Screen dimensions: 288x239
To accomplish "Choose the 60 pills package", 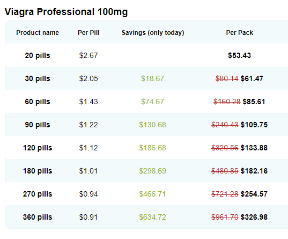I will coord(38,102).
